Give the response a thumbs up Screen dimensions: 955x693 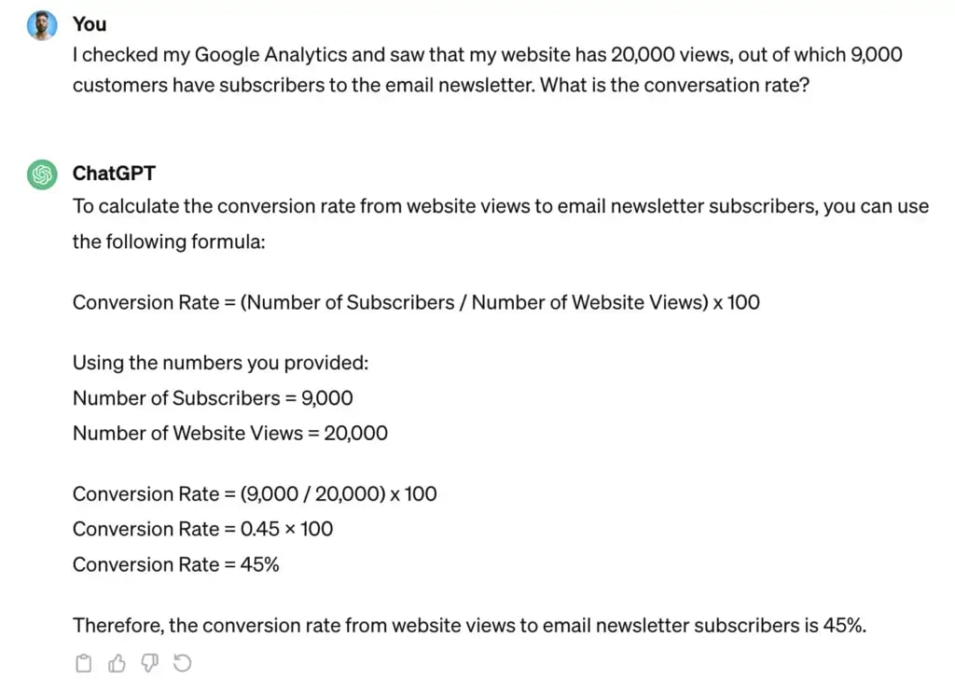pyautogui.click(x=117, y=662)
